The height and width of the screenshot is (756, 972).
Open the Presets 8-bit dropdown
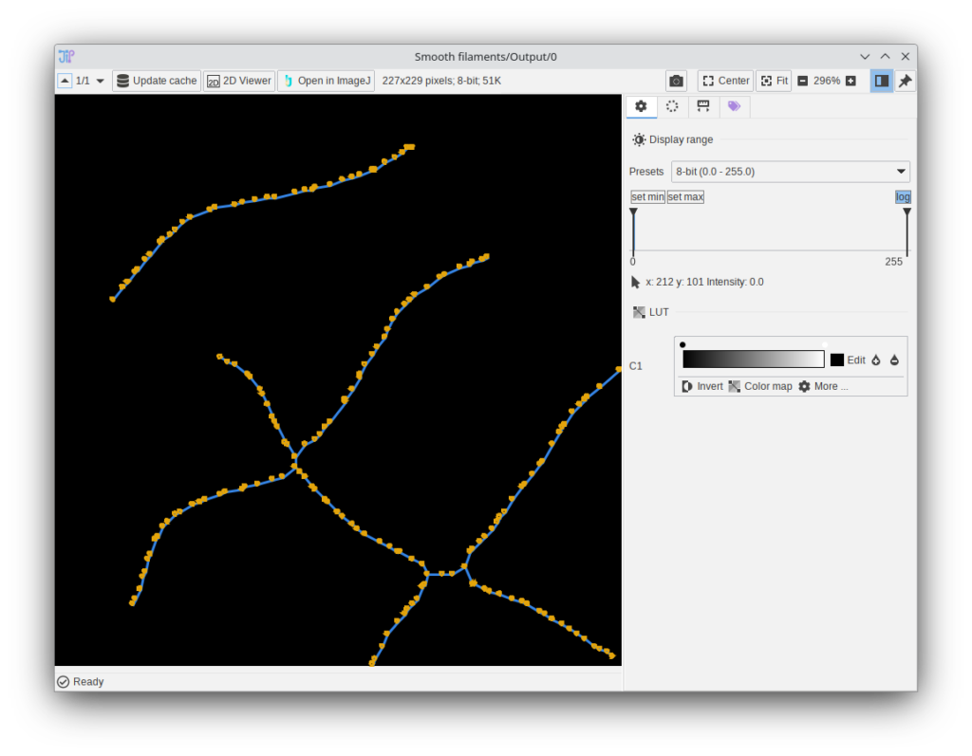tap(790, 172)
